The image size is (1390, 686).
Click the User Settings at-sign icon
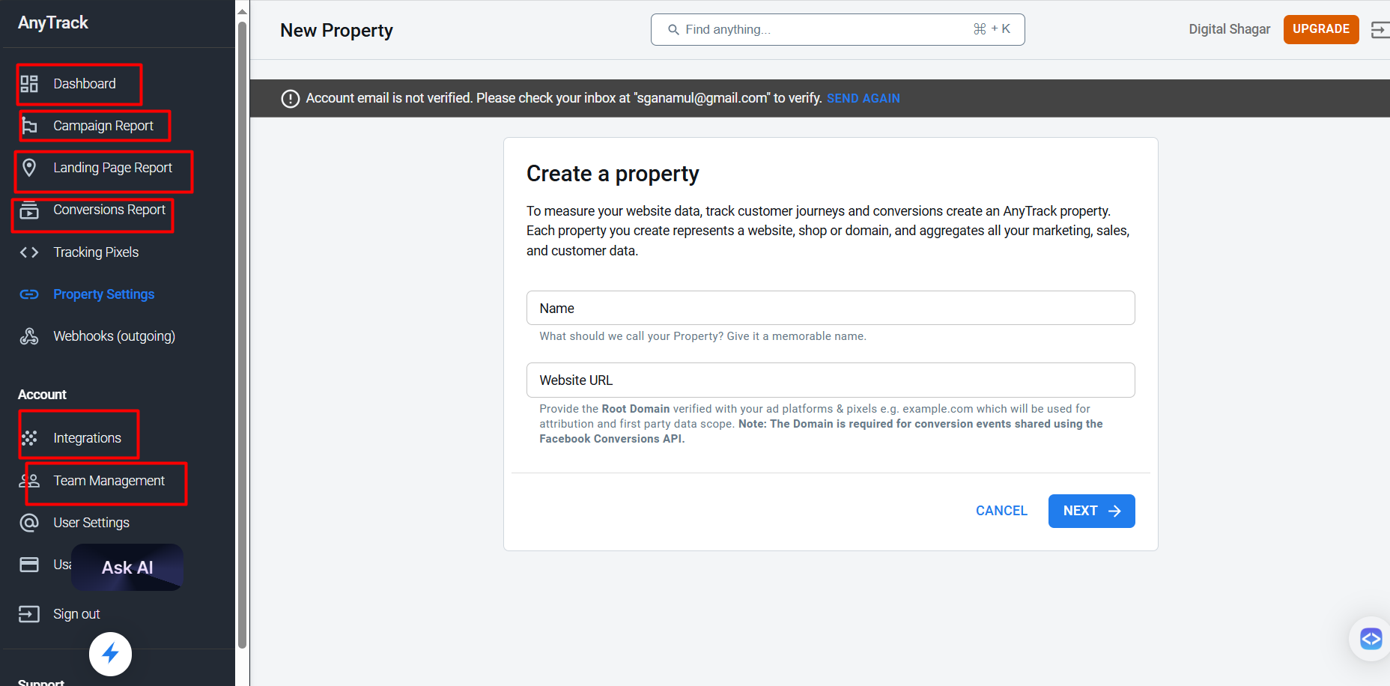click(x=29, y=523)
